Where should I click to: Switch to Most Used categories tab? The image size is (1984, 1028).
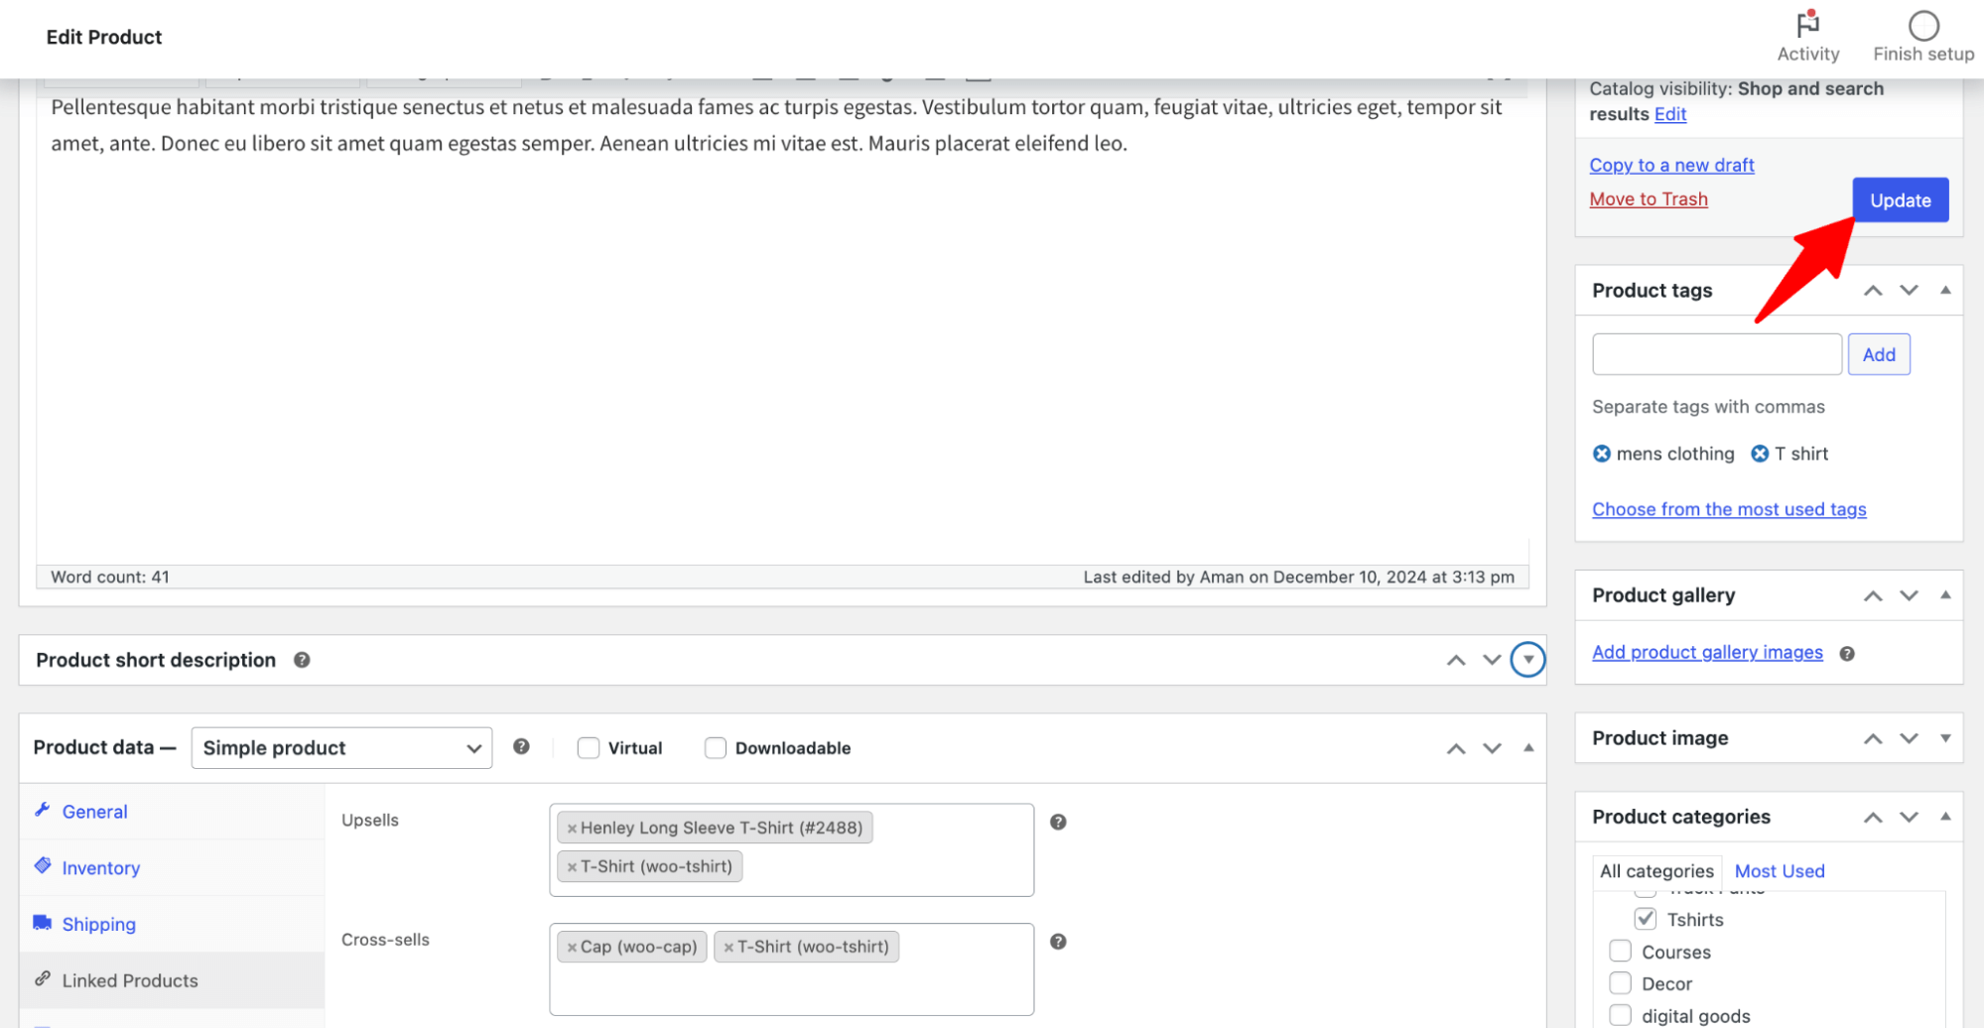[x=1780, y=871]
